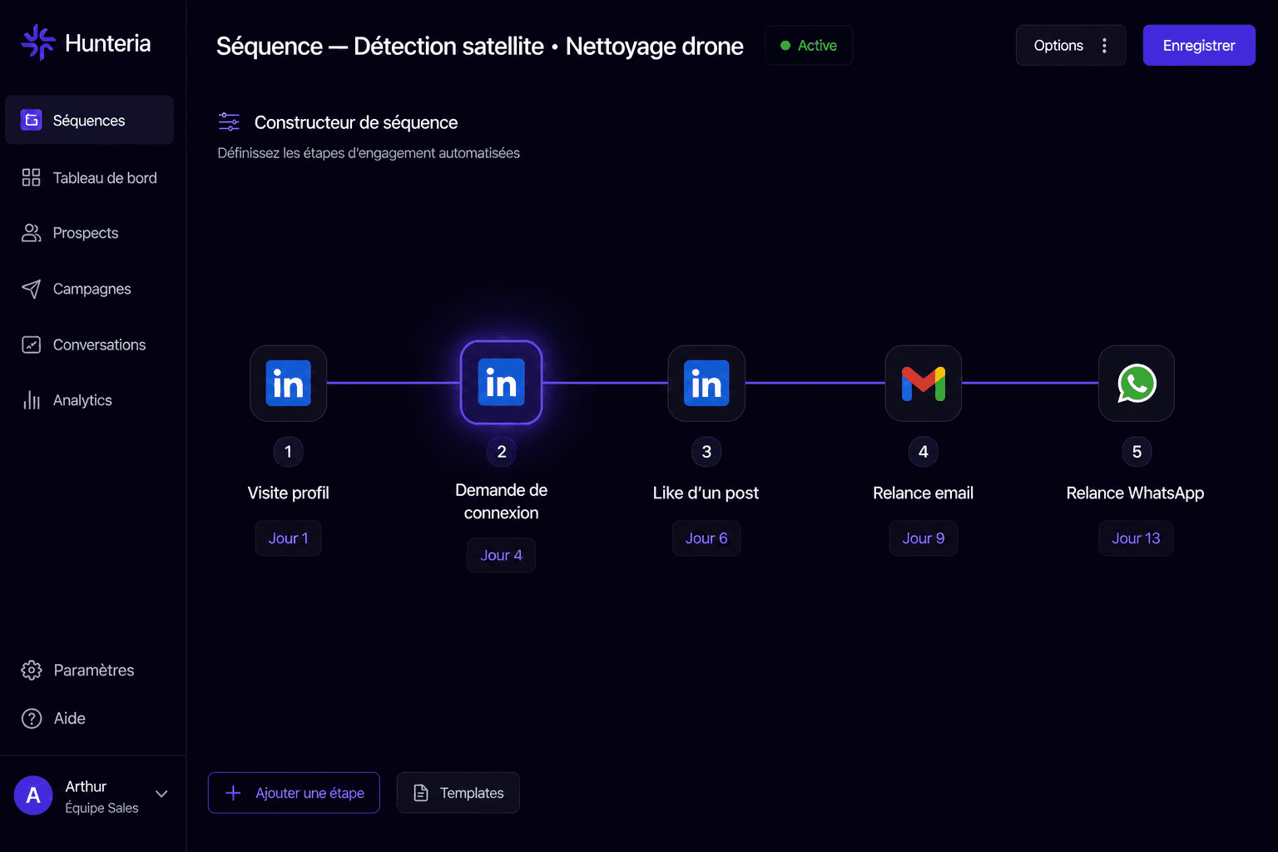Select the Relance WhatsApp step icon
Viewport: 1278px width, 852px height.
[x=1137, y=384]
